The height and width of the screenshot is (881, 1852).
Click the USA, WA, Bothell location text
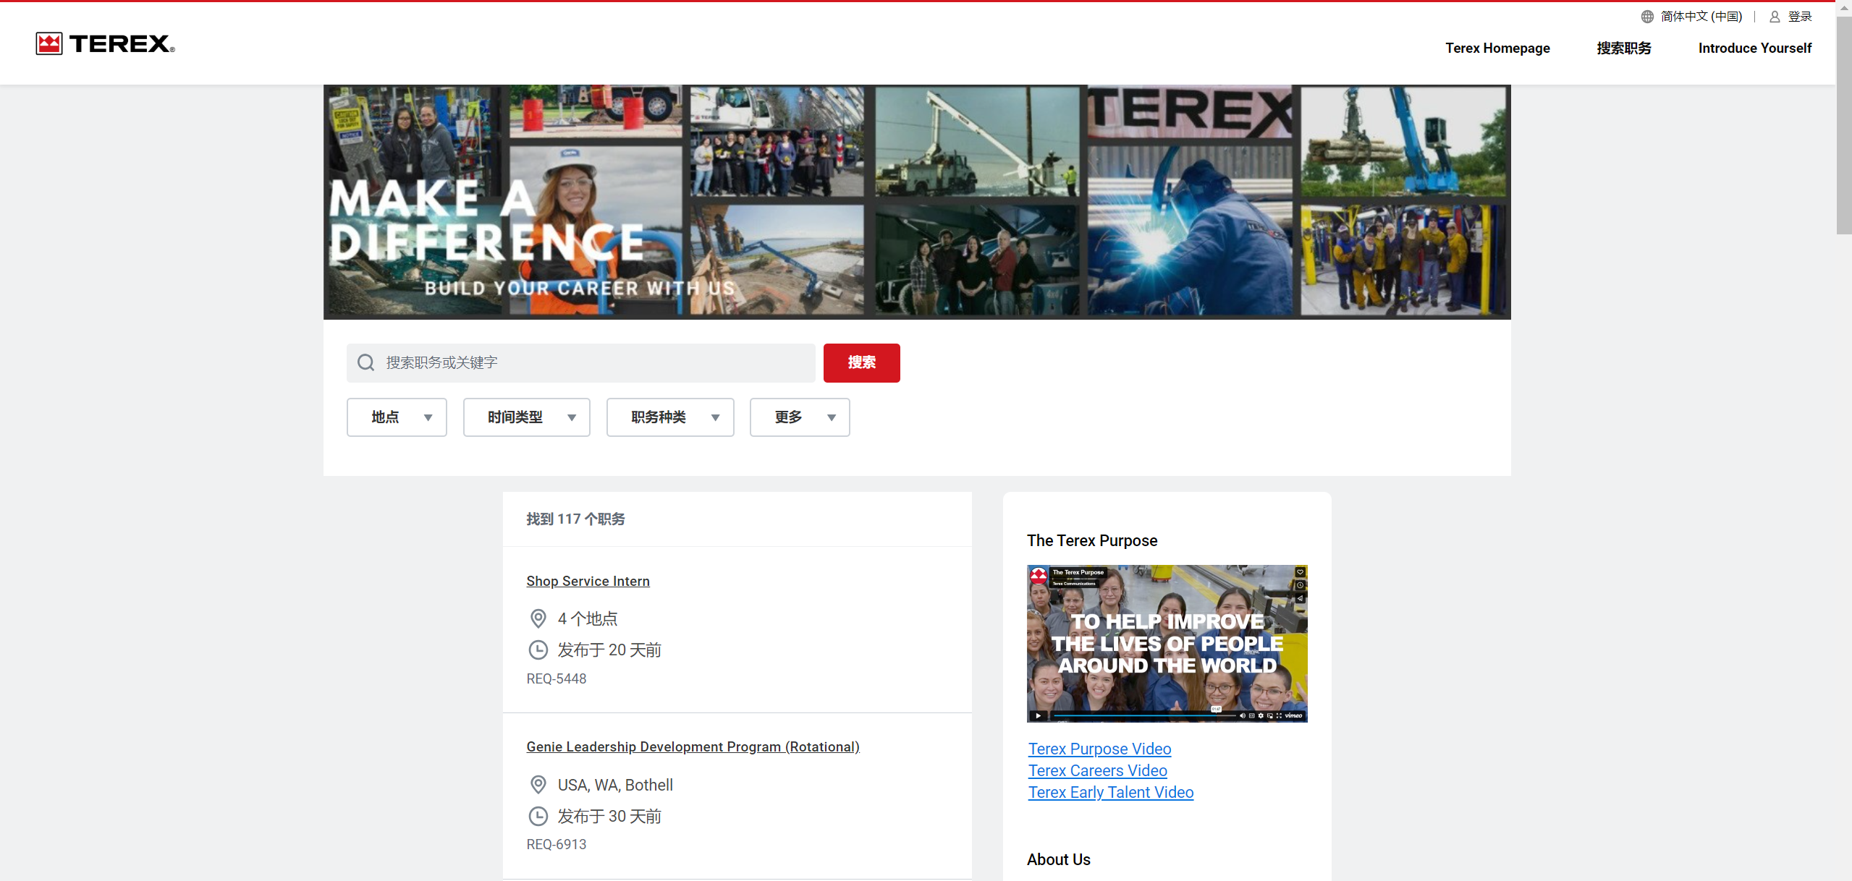coord(615,786)
